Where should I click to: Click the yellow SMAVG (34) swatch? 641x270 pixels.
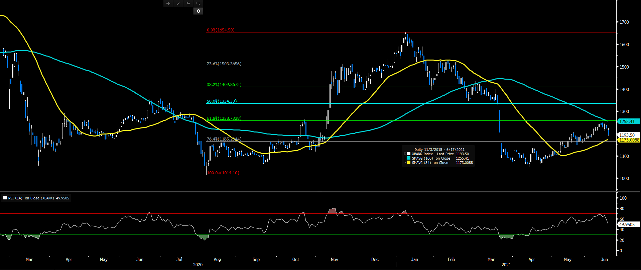(408, 163)
